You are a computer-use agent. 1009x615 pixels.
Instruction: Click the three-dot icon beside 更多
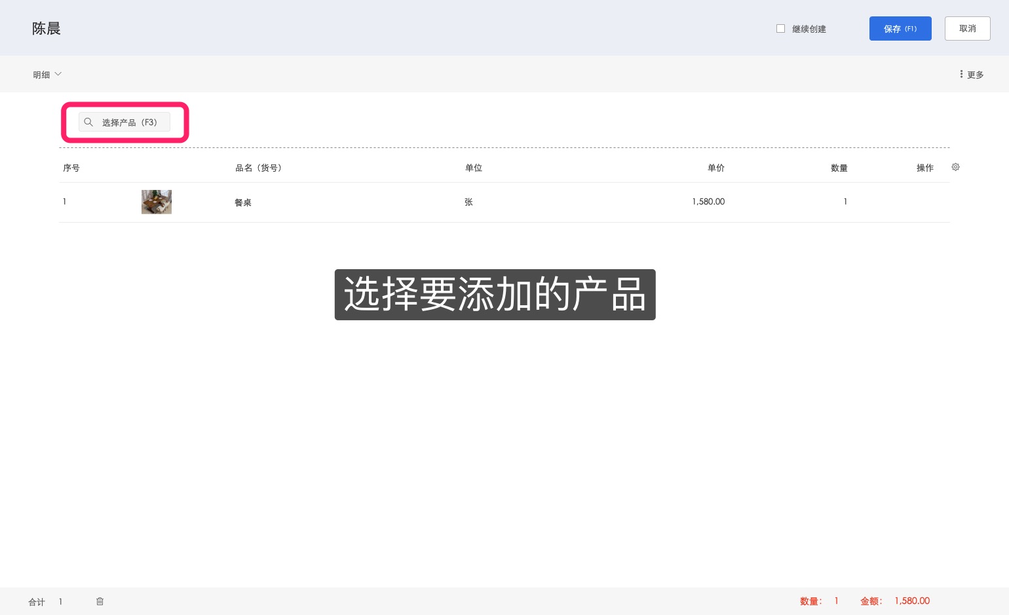pos(961,74)
